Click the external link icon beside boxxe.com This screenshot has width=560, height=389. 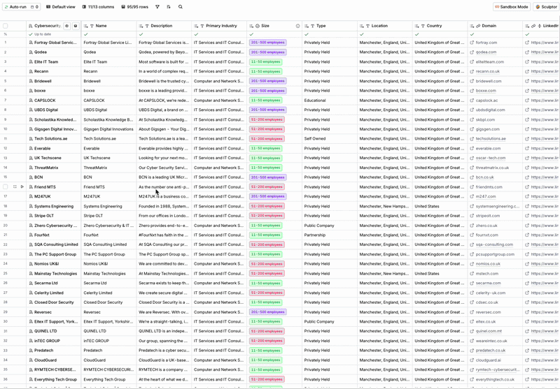pos(472,91)
